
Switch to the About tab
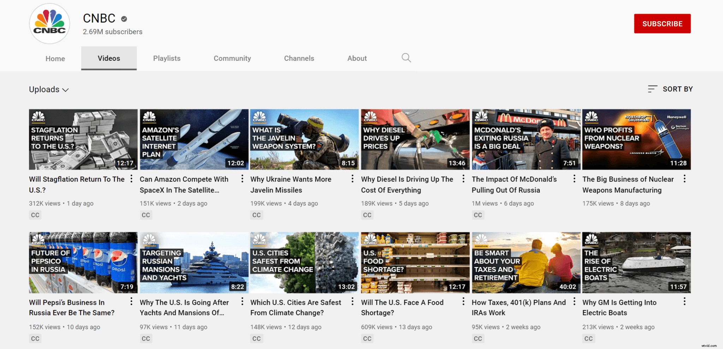click(357, 58)
